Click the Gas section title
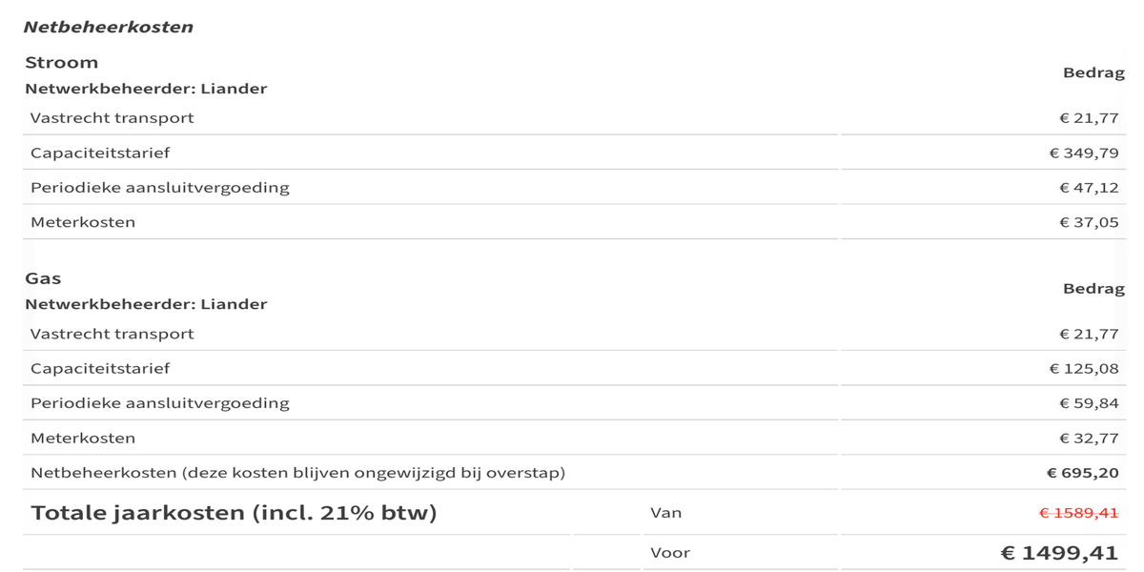This screenshot has height=572, width=1144. (x=43, y=278)
